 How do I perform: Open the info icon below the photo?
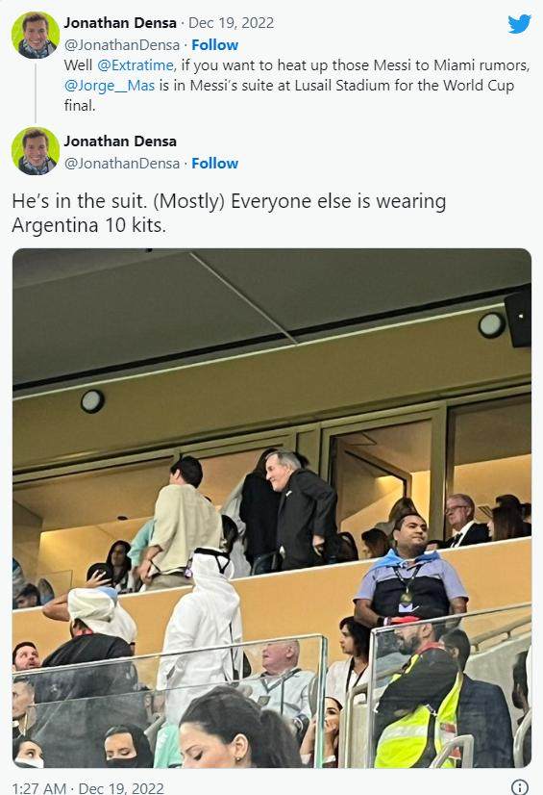coord(520,787)
